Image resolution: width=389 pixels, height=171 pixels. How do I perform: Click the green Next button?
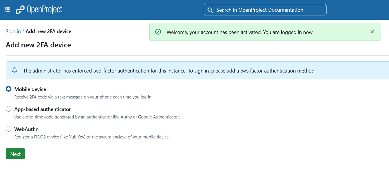(x=15, y=154)
